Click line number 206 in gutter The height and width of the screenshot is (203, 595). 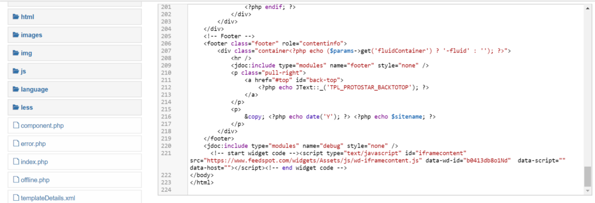pos(166,43)
